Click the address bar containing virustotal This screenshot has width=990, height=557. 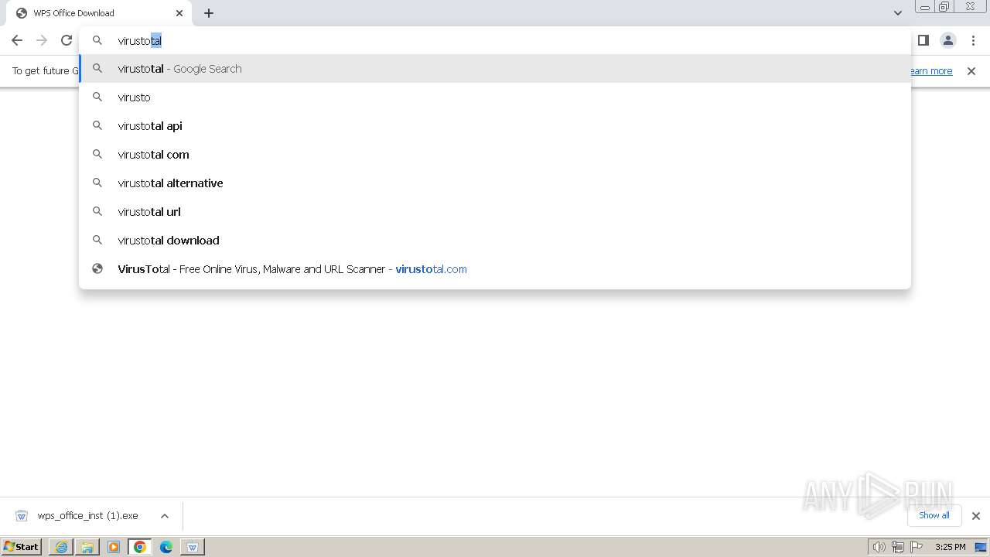(x=495, y=40)
